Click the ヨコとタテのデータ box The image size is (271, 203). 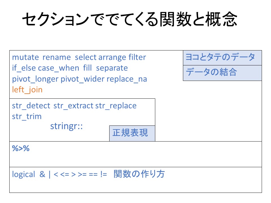coord(222,58)
